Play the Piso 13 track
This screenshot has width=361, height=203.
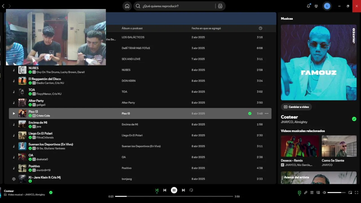[14, 114]
